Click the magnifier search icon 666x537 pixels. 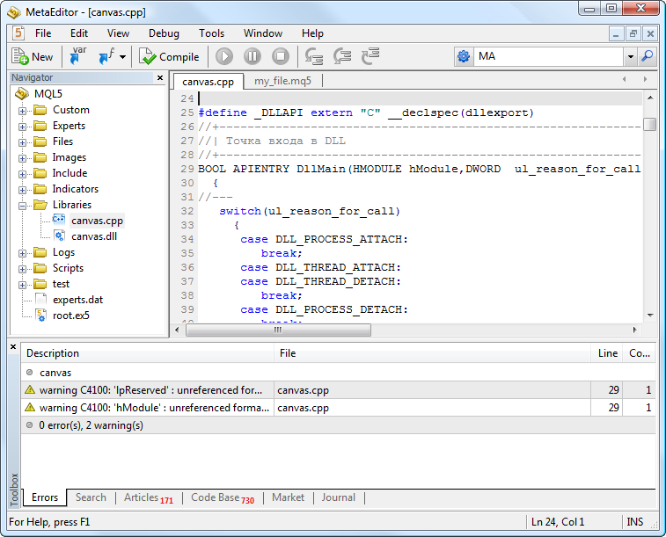point(648,56)
